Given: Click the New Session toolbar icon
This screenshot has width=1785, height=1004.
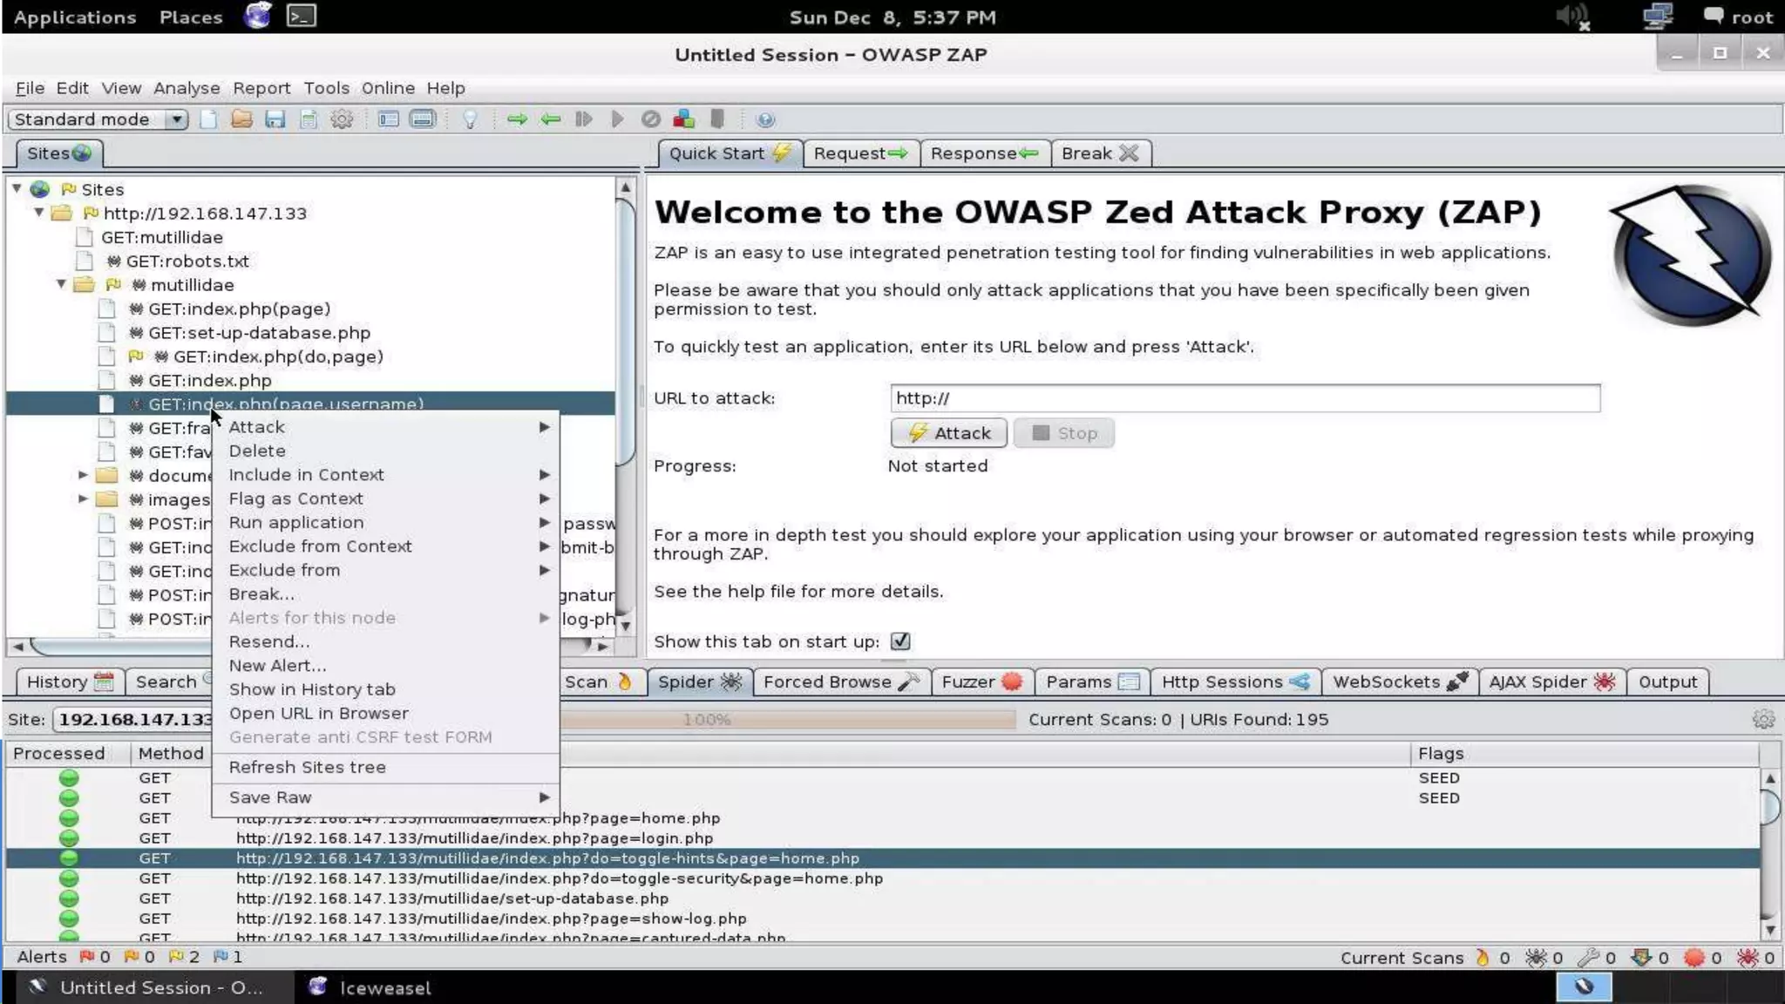Looking at the screenshot, I should [208, 119].
